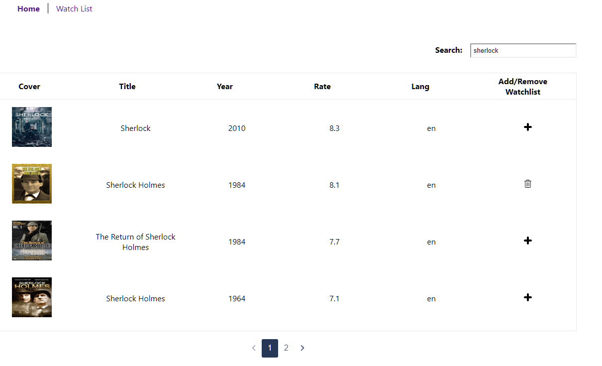Image resolution: width=602 pixels, height=366 pixels.
Task: Add Sherlock 2010 to the watchlist
Action: click(528, 127)
